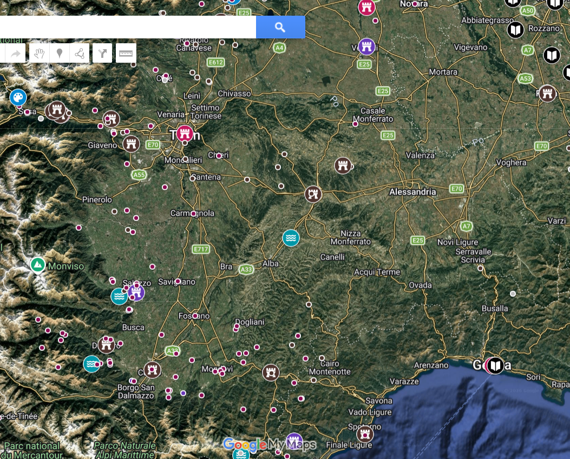Click the E612 highway shield
Viewport: 570px width, 459px height.
click(x=216, y=63)
